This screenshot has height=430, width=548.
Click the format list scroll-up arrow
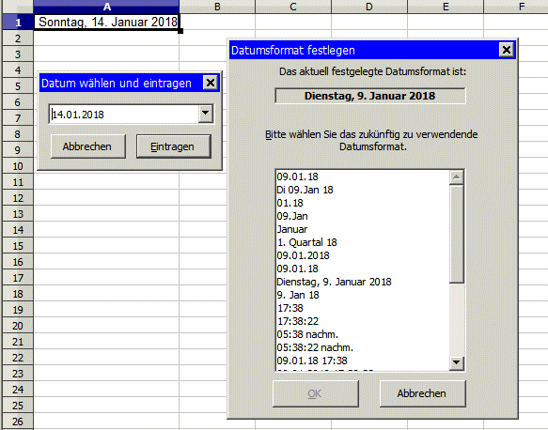click(456, 177)
